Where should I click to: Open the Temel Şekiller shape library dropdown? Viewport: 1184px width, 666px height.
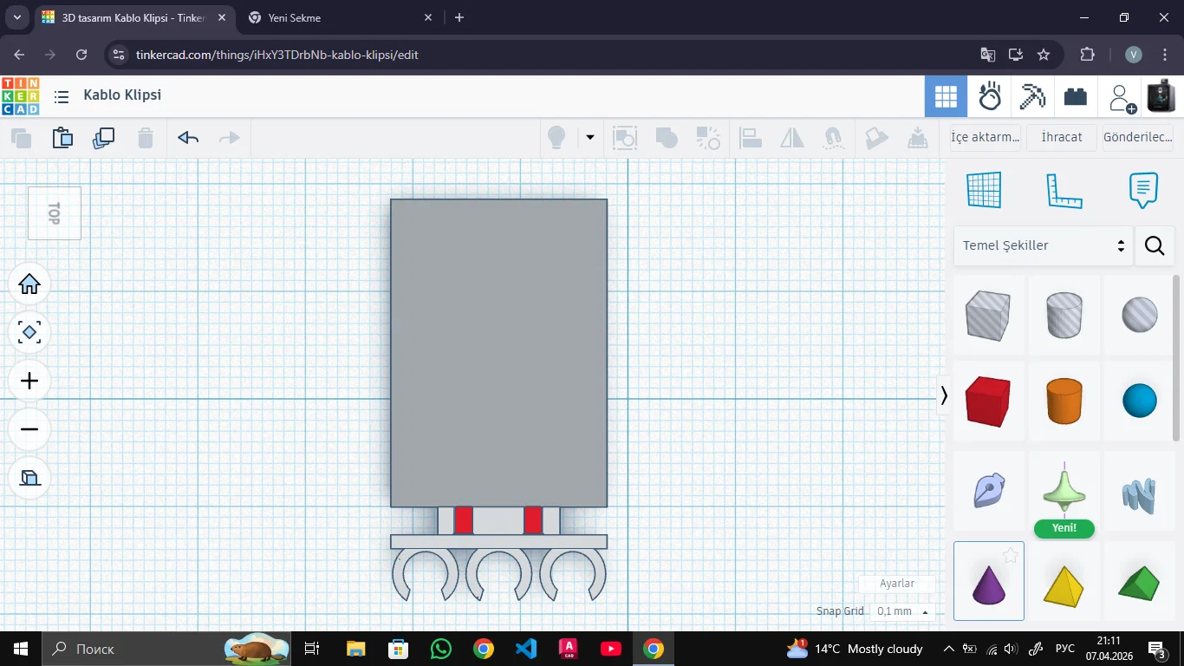click(x=1043, y=245)
